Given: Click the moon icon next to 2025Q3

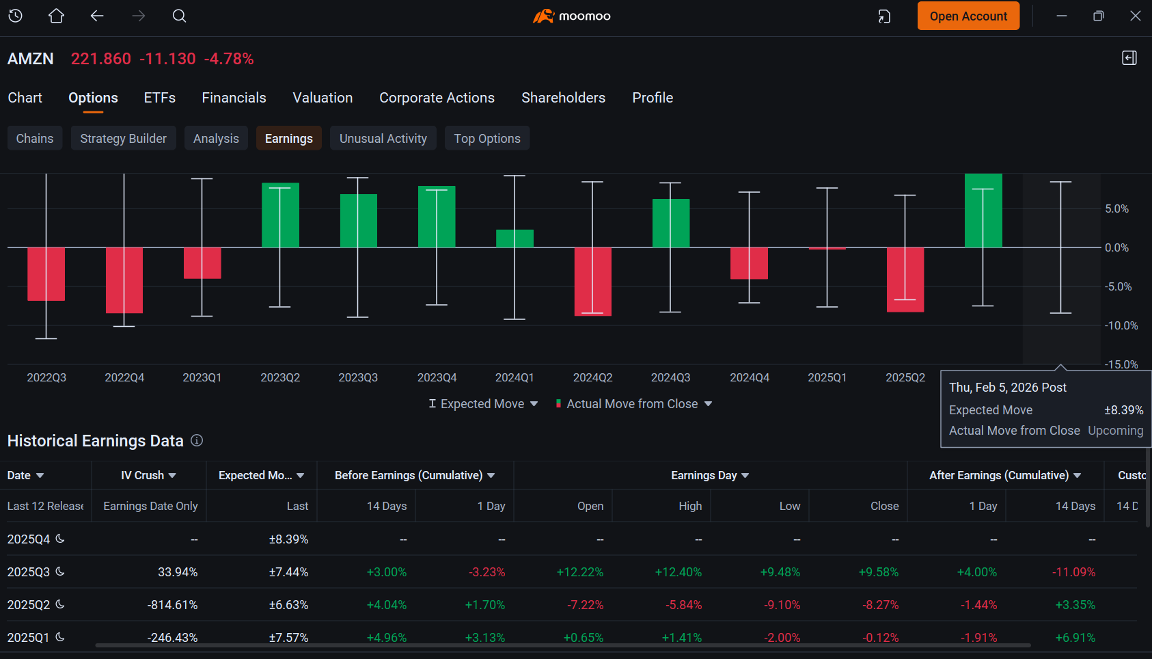Looking at the screenshot, I should (x=60, y=571).
